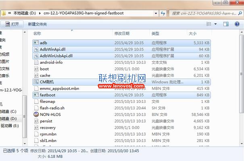Click the 新建文件夹 button
Screen dimensions: 244x161
point(38,24)
